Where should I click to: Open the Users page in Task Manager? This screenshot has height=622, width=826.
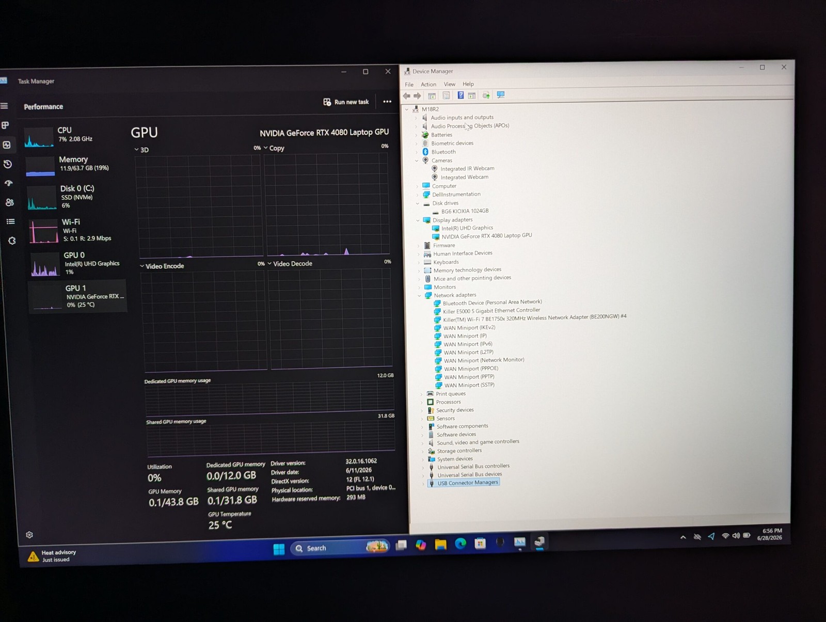tap(9, 202)
